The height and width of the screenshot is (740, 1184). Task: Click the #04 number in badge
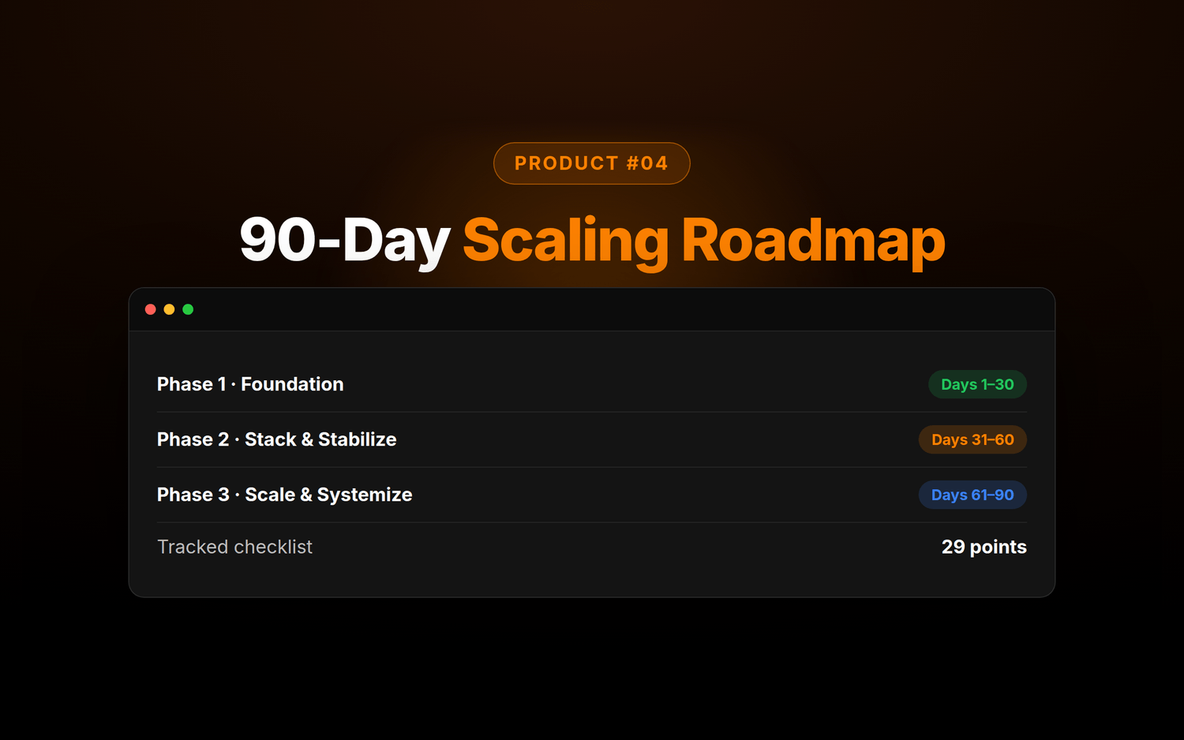[x=647, y=163]
